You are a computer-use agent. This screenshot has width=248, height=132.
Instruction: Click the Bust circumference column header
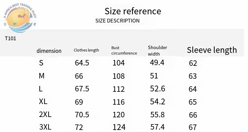click(x=124, y=50)
